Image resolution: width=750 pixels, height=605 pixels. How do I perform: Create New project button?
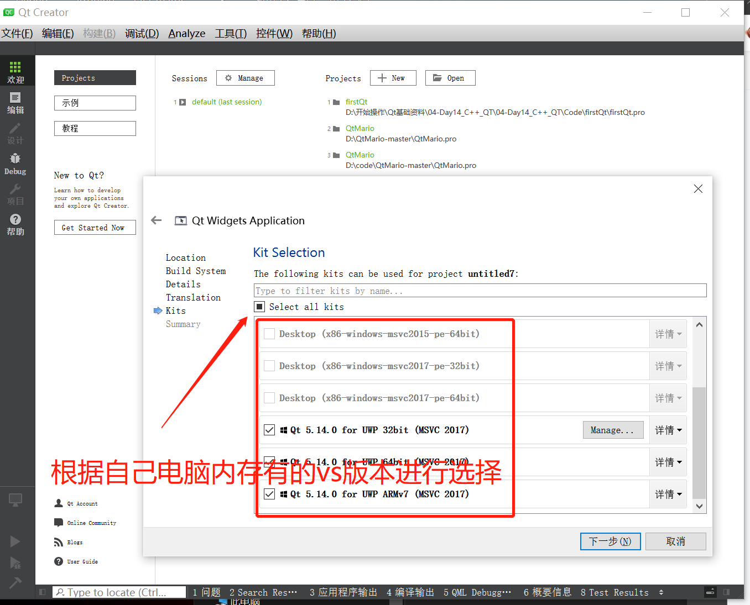tap(393, 78)
